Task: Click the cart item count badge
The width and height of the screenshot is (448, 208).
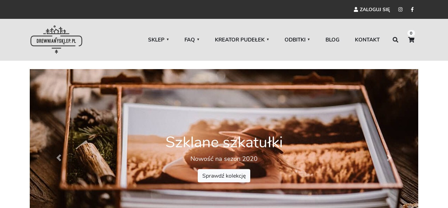Action: click(411, 33)
